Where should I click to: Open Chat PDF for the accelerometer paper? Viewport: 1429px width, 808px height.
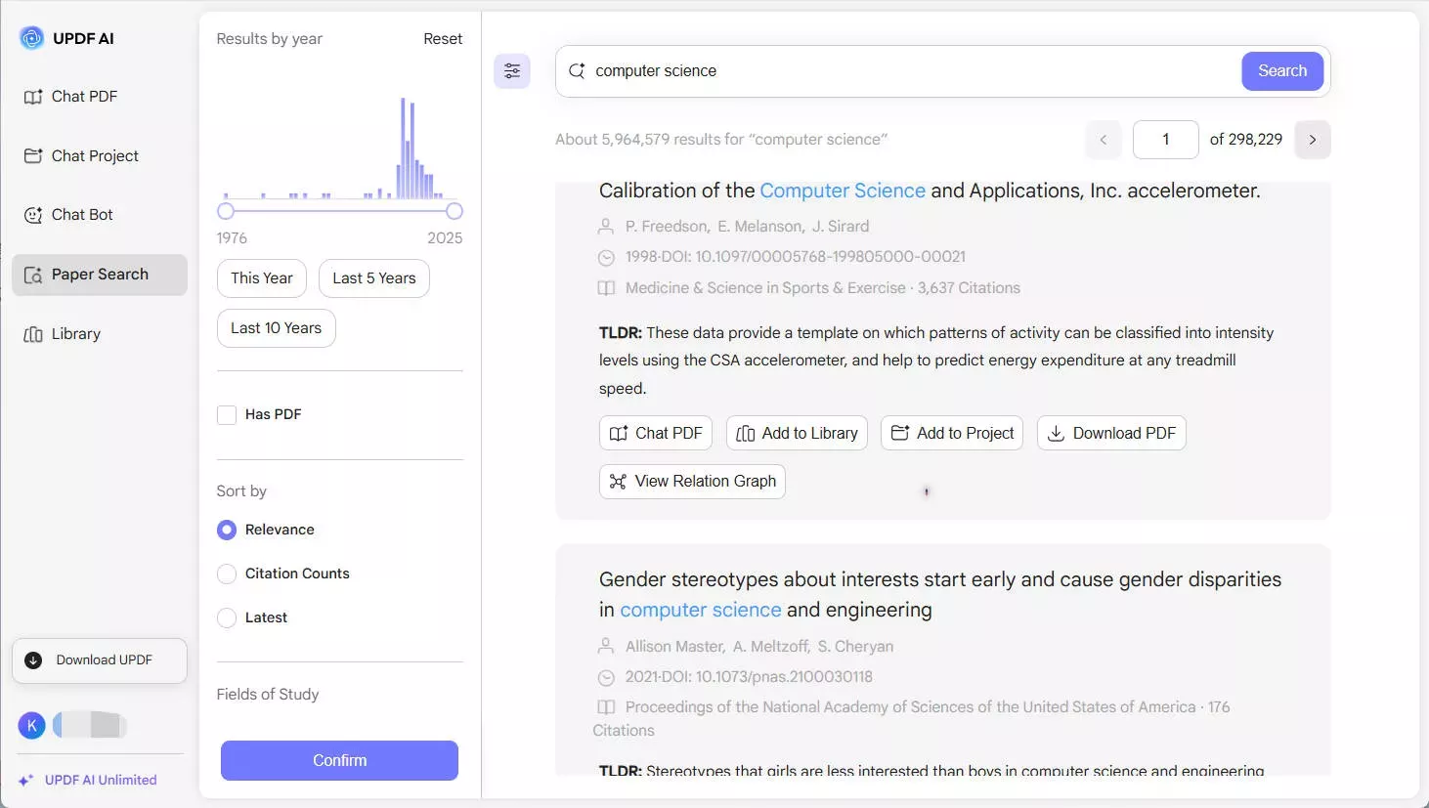coord(656,433)
